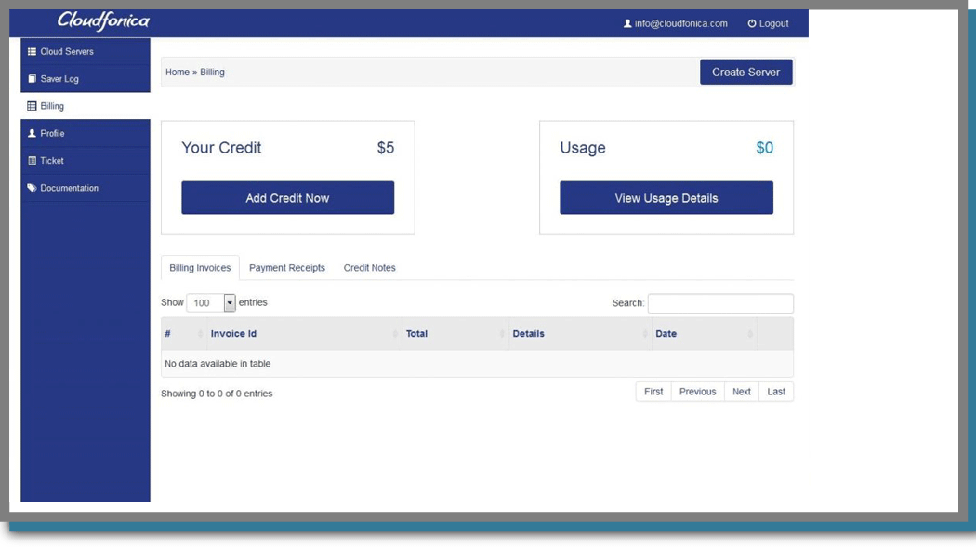Click the Profile person icon
Image resolution: width=976 pixels, height=547 pixels.
pyautogui.click(x=32, y=133)
